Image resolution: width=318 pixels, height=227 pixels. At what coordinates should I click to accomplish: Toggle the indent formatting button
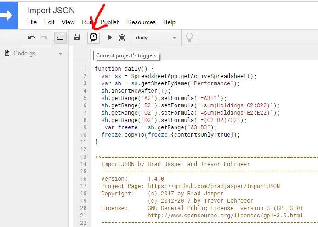point(60,38)
